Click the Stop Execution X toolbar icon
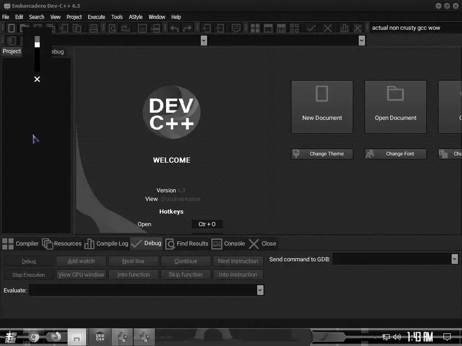Image resolution: width=462 pixels, height=346 pixels. point(328,28)
